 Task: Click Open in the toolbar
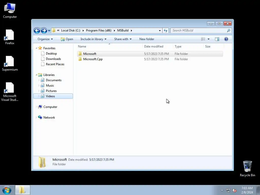point(67,39)
